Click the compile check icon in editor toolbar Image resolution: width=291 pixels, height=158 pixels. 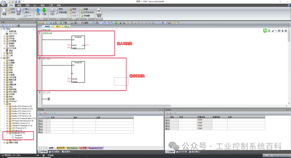pos(46,23)
